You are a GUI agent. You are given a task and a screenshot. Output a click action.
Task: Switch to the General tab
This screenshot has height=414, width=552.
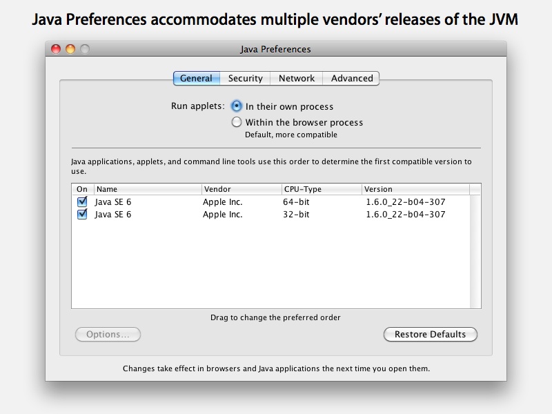click(197, 78)
